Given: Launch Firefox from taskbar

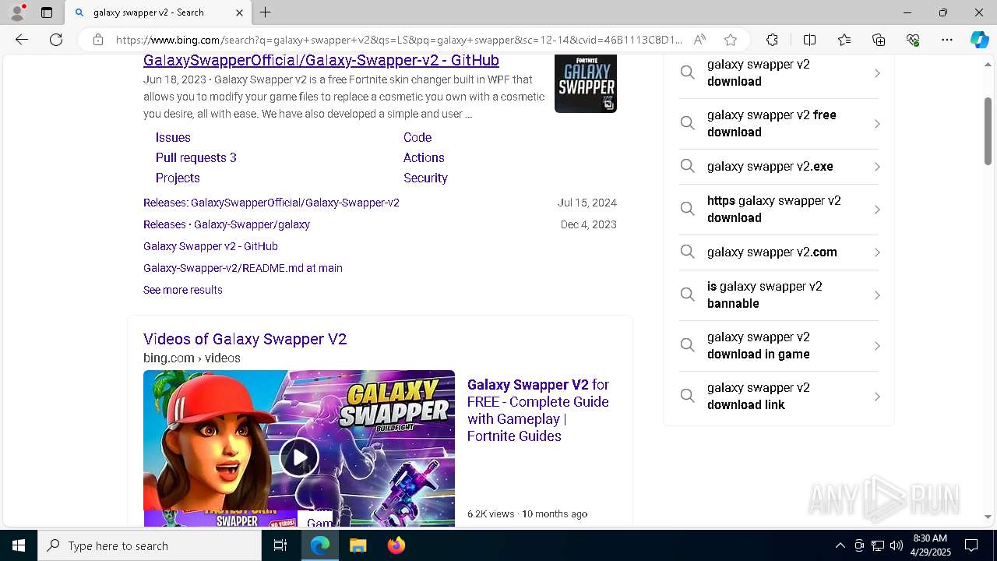Looking at the screenshot, I should click(396, 545).
